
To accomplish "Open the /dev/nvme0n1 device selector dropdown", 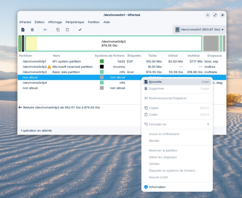I will pyautogui.click(x=199, y=29).
